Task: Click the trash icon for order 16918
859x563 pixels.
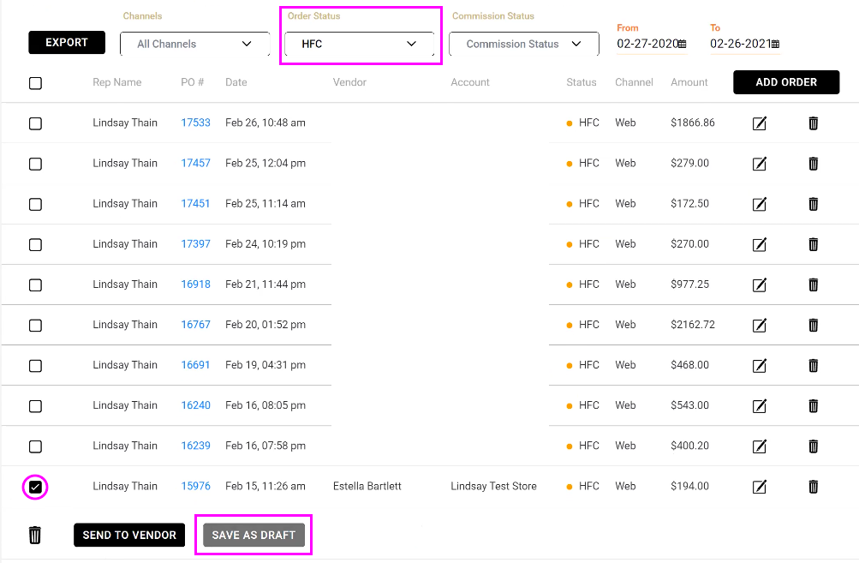Action: point(813,284)
